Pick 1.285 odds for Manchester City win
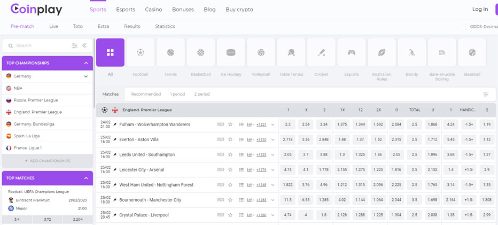 [324, 200]
